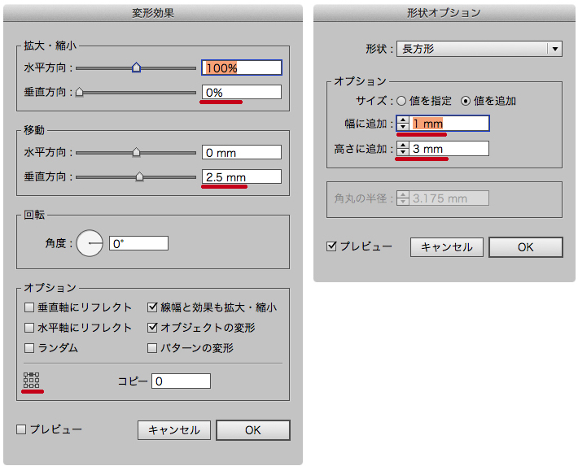
Task: Click the 角丸の半径 3.175 mm field
Action: (449, 198)
